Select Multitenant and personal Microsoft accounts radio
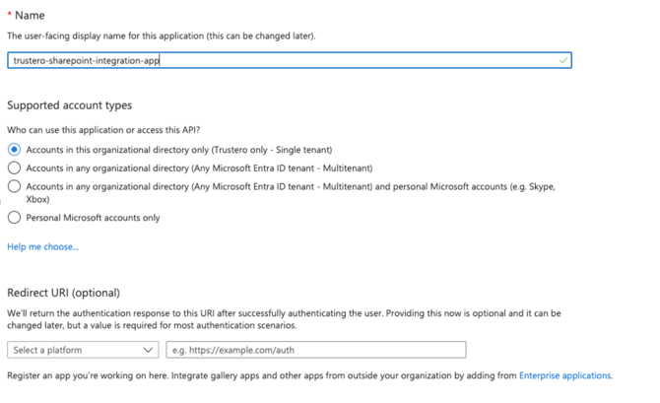The height and width of the screenshot is (403, 660). click(14, 186)
